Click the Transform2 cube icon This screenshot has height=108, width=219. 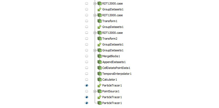tap(100, 39)
